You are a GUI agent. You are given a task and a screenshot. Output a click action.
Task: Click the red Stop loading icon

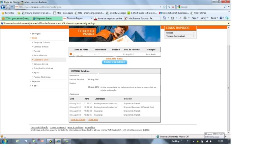pos(173,7)
